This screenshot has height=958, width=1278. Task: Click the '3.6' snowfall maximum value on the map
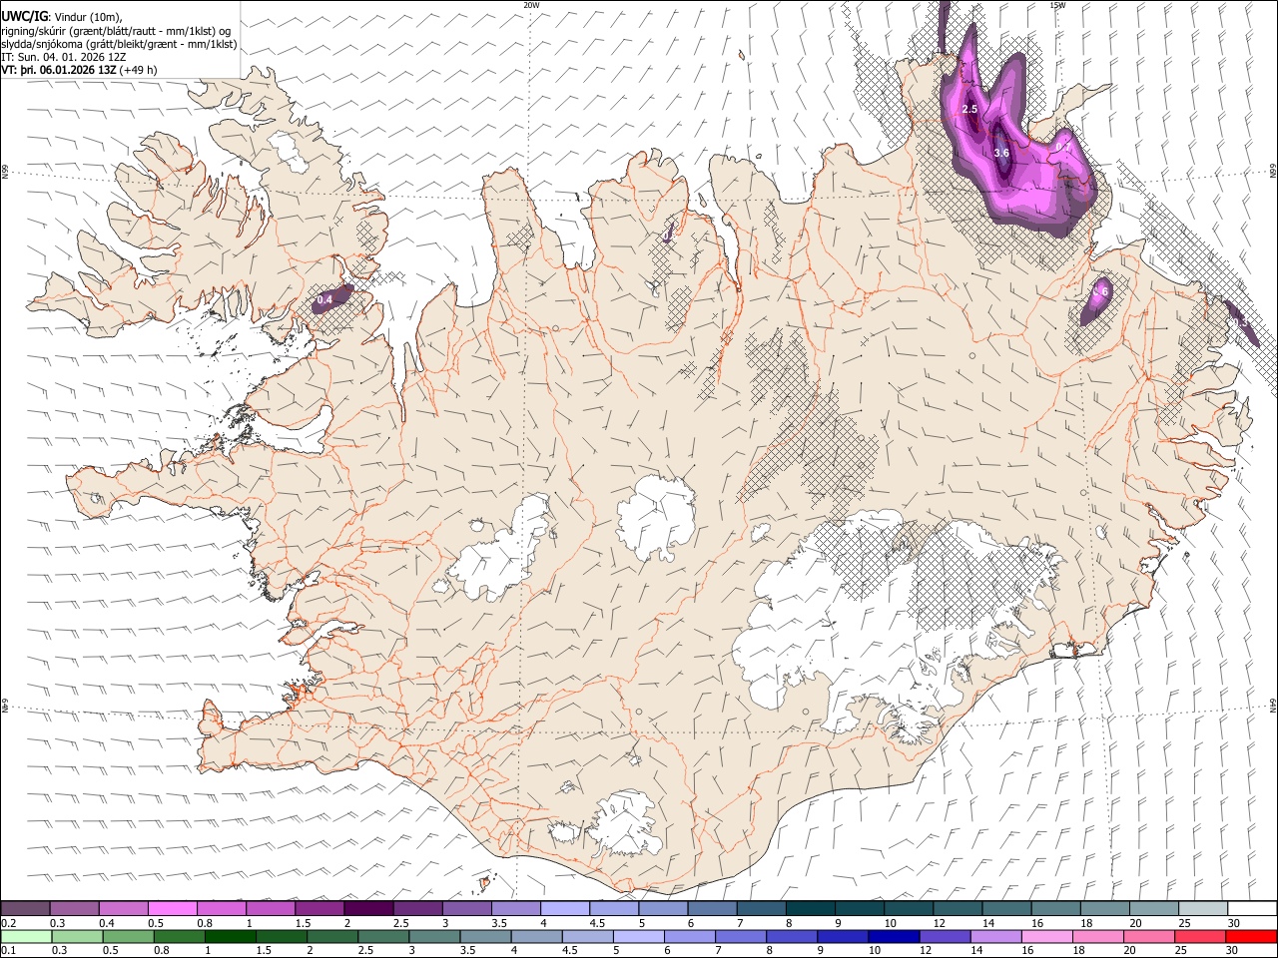[1002, 152]
